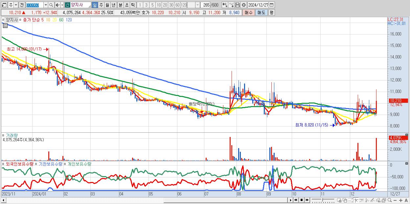Viewport: 410px width, 204px height.
Task: Select the 10 interval button
Action: click(x=159, y=5)
